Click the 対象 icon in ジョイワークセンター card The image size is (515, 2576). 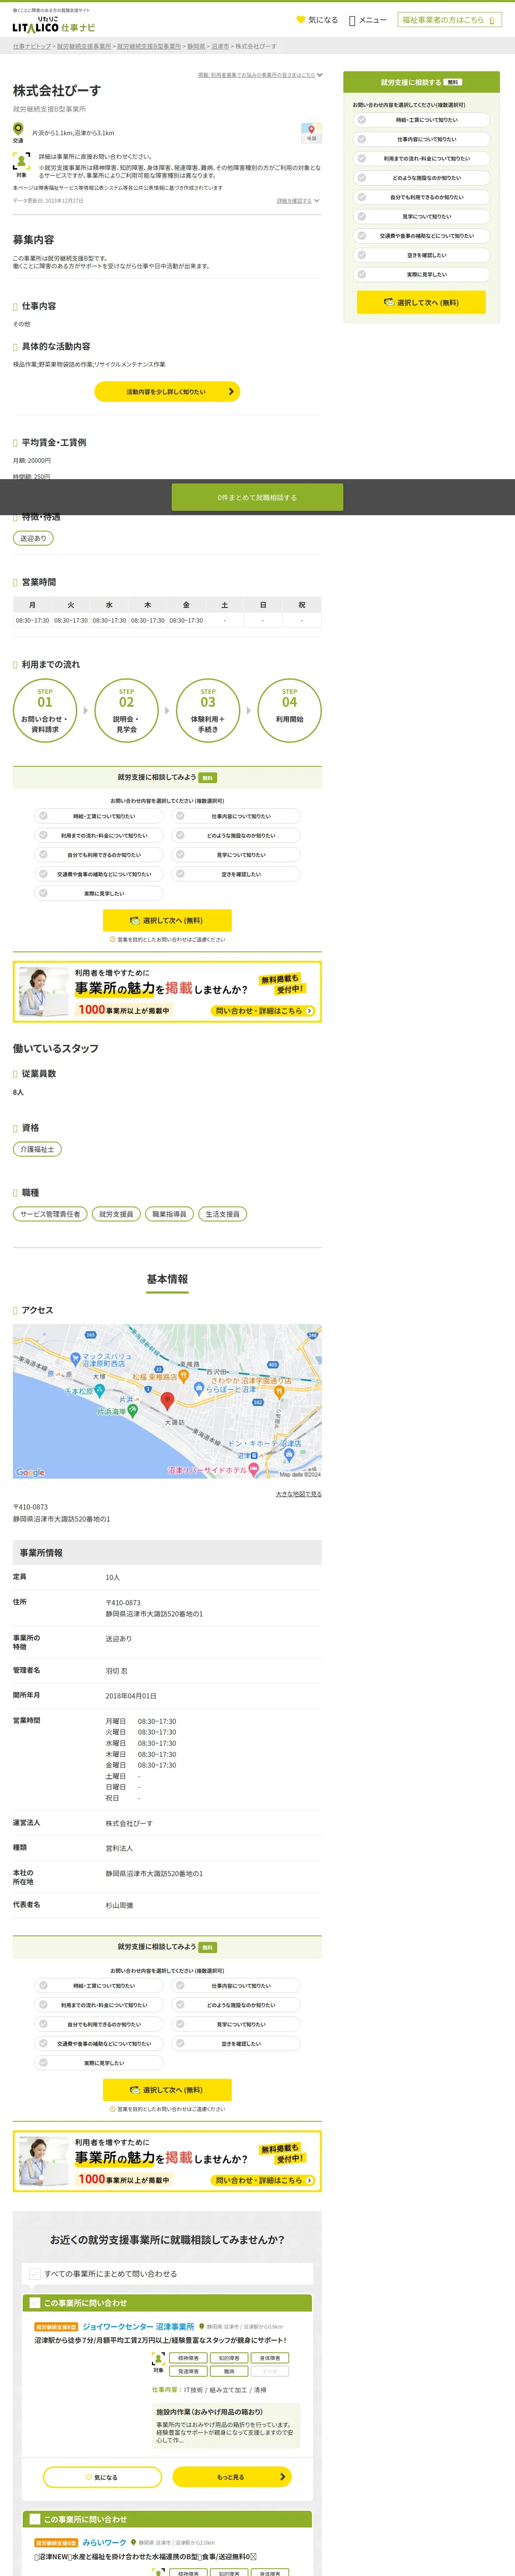pyautogui.click(x=158, y=2360)
